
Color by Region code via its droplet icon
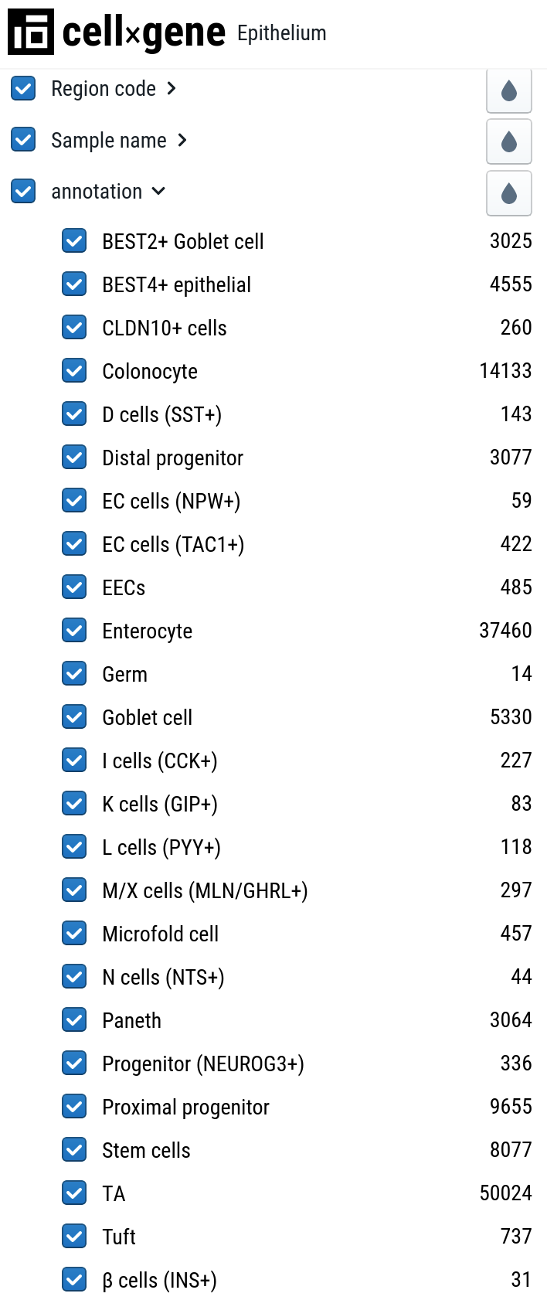508,90
